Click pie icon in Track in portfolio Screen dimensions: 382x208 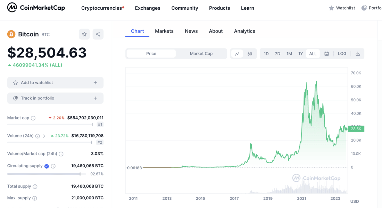click(x=15, y=98)
